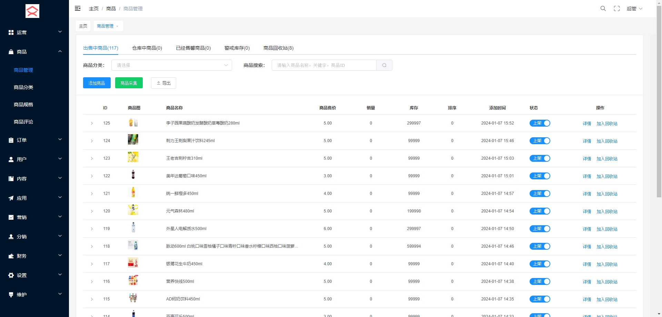
Task: Expand row details for product 116
Action: tap(92, 281)
